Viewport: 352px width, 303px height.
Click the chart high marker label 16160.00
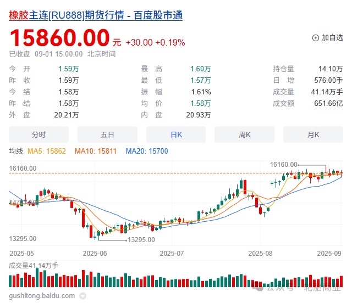tap(284, 165)
